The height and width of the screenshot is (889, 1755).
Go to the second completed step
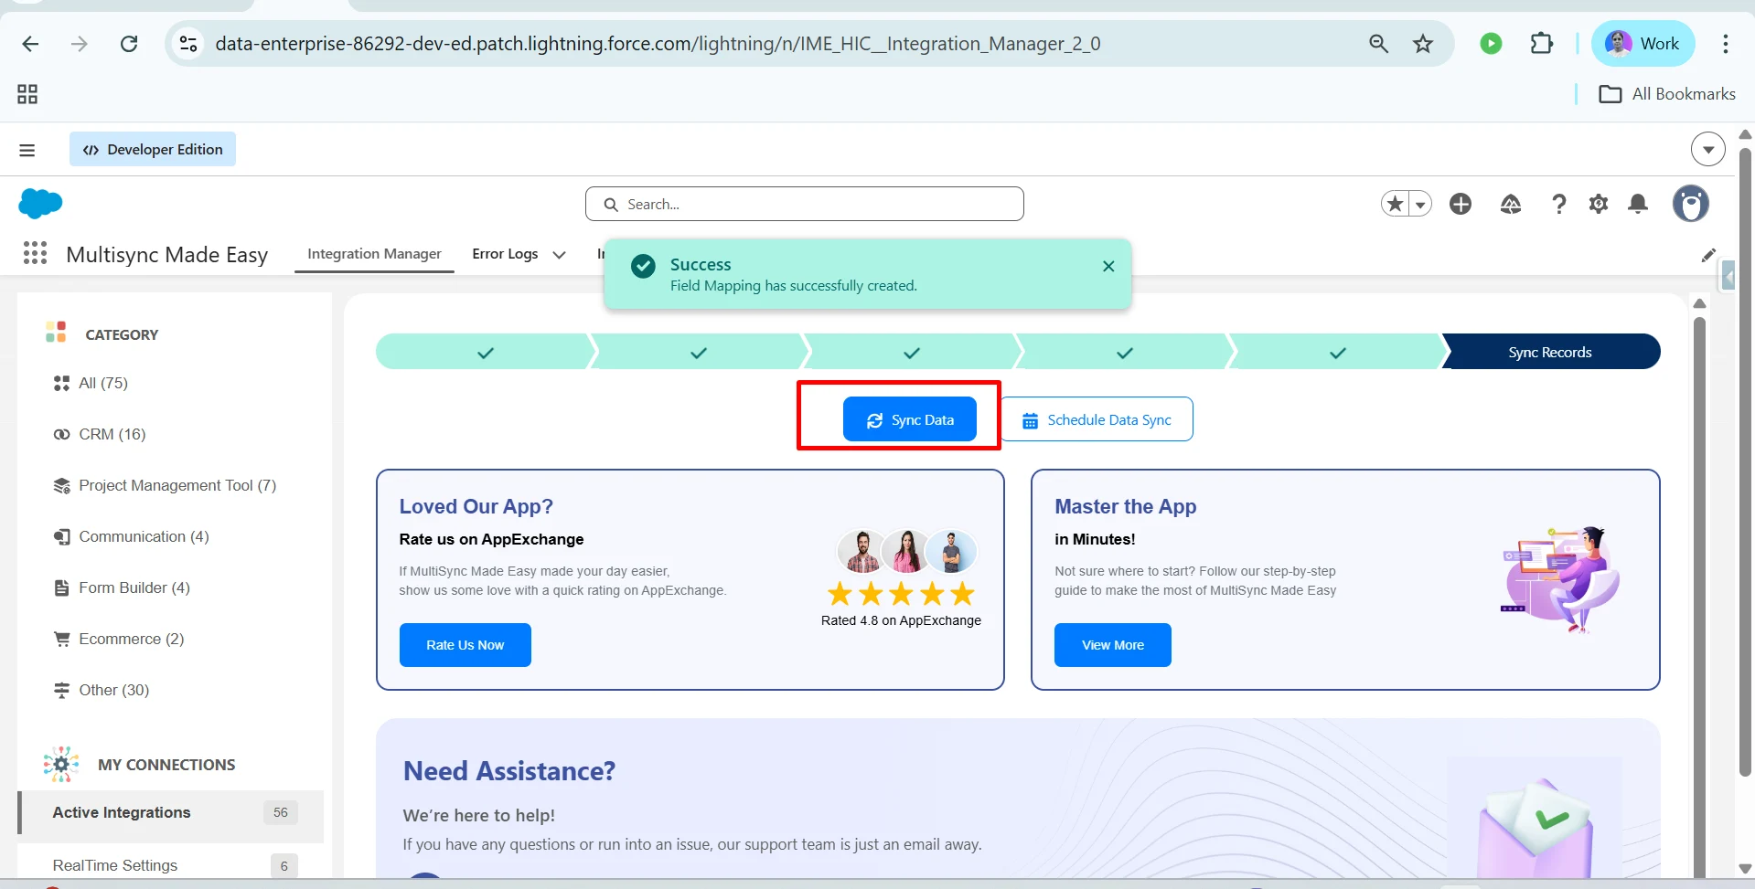(x=699, y=352)
